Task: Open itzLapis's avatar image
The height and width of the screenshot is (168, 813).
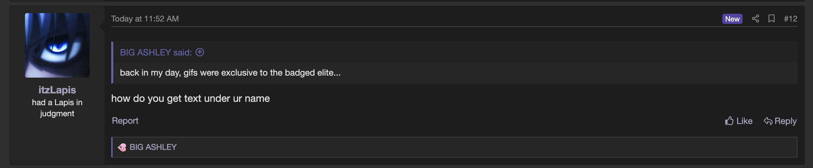Action: pos(57,45)
